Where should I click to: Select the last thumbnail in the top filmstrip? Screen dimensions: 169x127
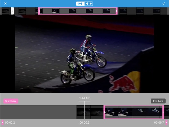(x=157, y=11)
